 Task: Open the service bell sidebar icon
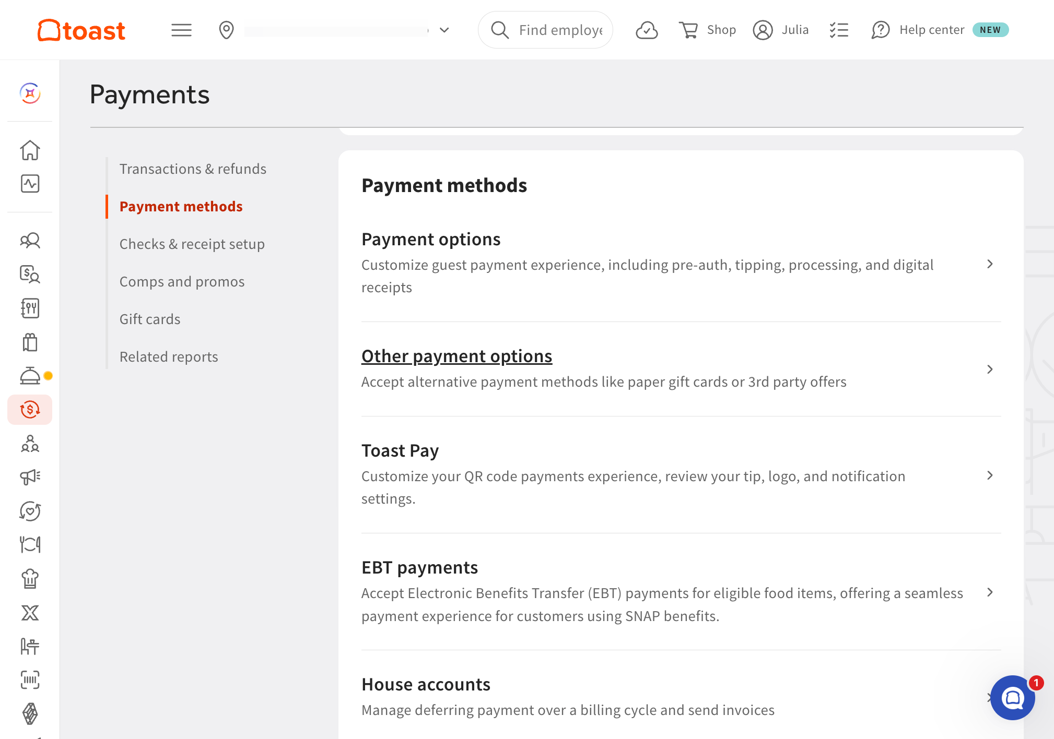[x=30, y=376]
